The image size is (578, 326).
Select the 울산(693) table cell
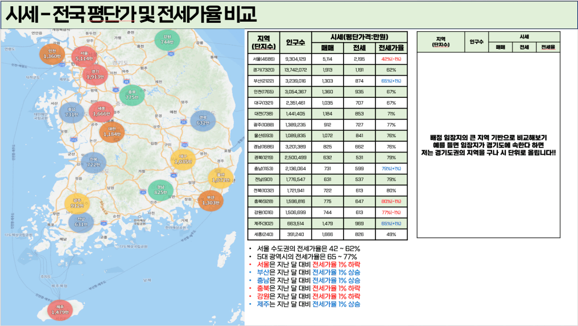click(263, 136)
